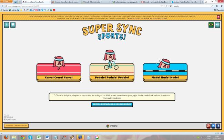Viewport: 224px width, 140px height.
Task: Share on Google Plus
Action: pos(208,126)
